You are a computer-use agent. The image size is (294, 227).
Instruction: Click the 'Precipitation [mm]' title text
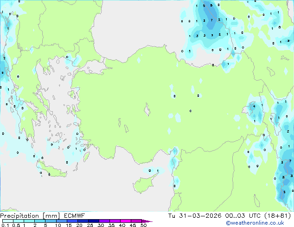(x=30, y=216)
